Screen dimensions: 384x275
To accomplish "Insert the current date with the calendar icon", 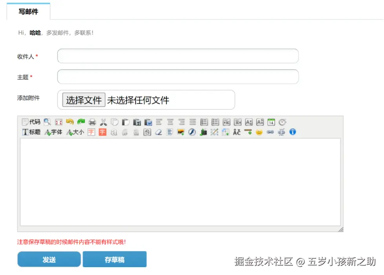I will [271, 122].
